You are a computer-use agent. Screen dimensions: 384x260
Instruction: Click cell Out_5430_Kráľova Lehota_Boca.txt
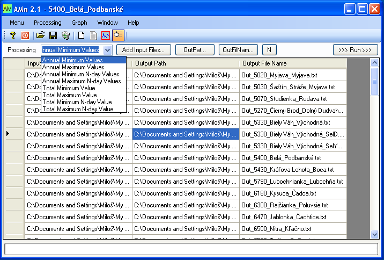click(293, 170)
